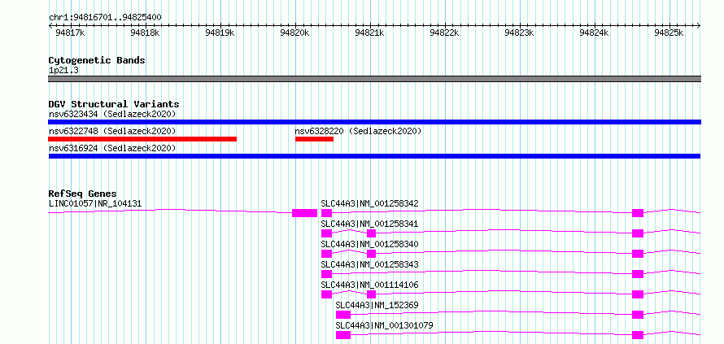Click the 94824k ruler tick label

[x=595, y=33]
